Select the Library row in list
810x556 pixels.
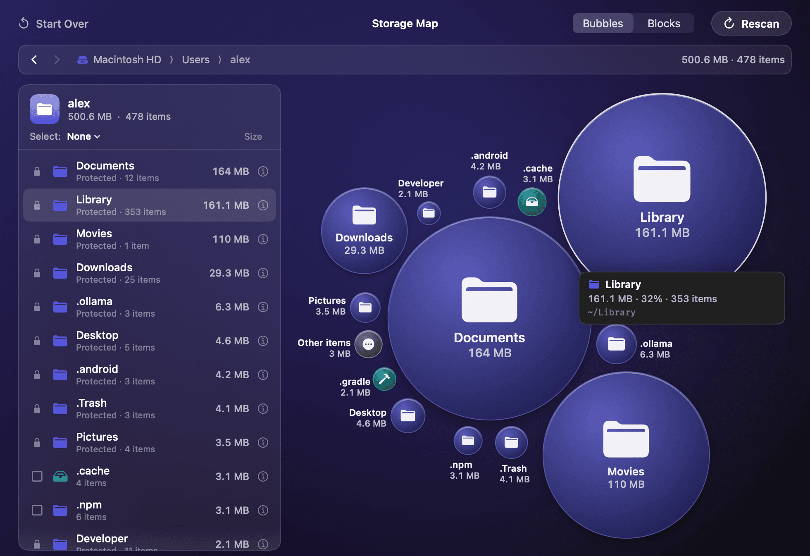pyautogui.click(x=150, y=205)
